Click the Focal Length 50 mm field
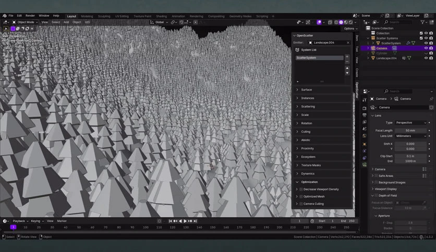The height and width of the screenshot is (252, 436). pos(410,131)
